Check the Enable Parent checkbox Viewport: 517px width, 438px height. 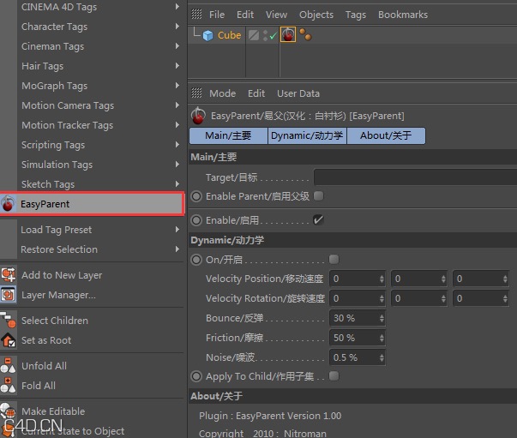tap(318, 195)
